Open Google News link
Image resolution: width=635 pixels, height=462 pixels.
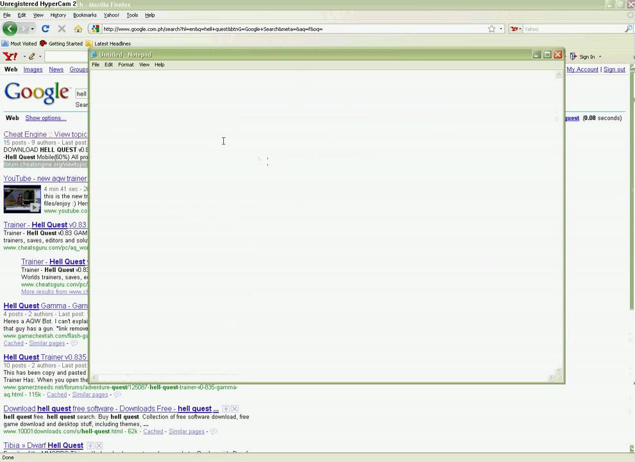[x=56, y=69]
